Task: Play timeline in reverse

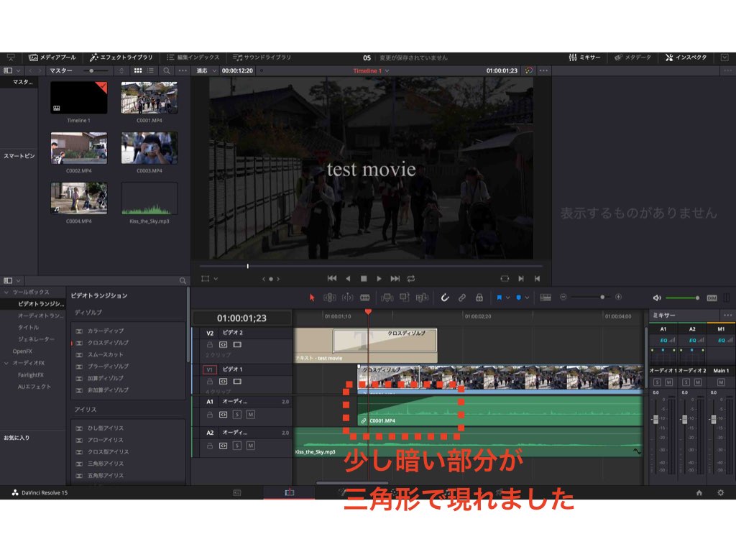Action: (348, 278)
